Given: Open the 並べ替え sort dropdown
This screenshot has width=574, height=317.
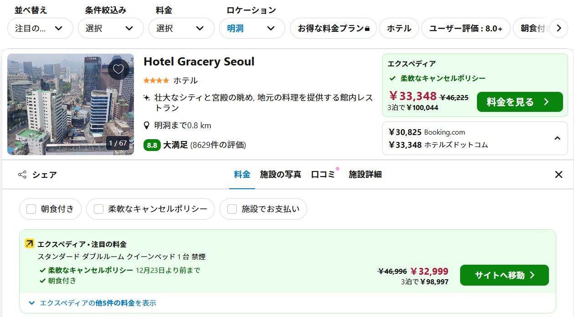Looking at the screenshot, I should pos(40,28).
